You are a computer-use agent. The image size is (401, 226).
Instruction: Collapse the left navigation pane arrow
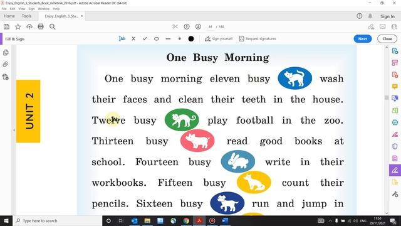(x=14, y=130)
